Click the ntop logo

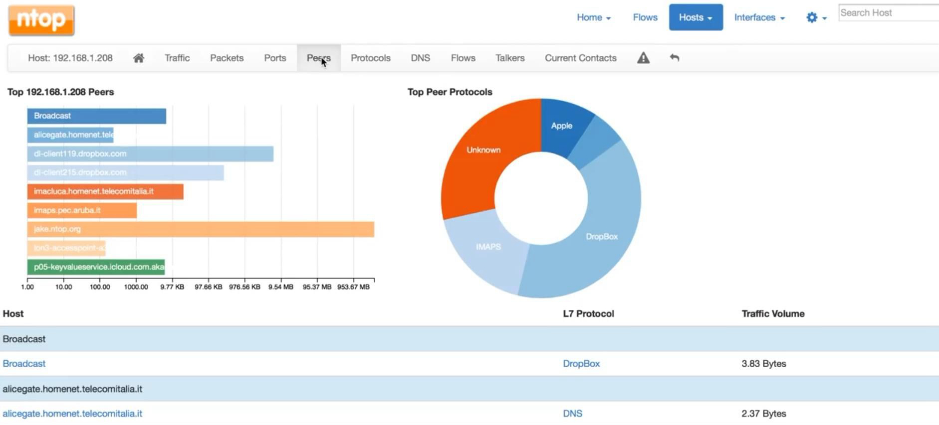[x=41, y=20]
